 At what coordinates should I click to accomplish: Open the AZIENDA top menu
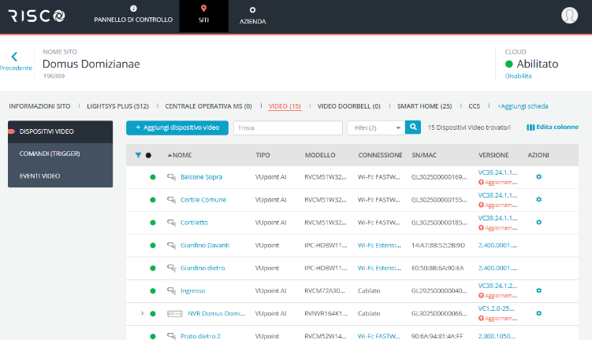(253, 16)
